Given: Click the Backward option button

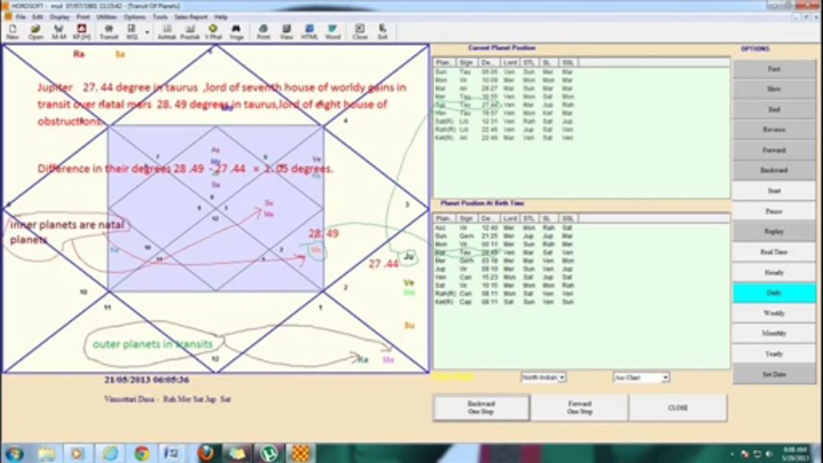Looking at the screenshot, I should [x=774, y=170].
